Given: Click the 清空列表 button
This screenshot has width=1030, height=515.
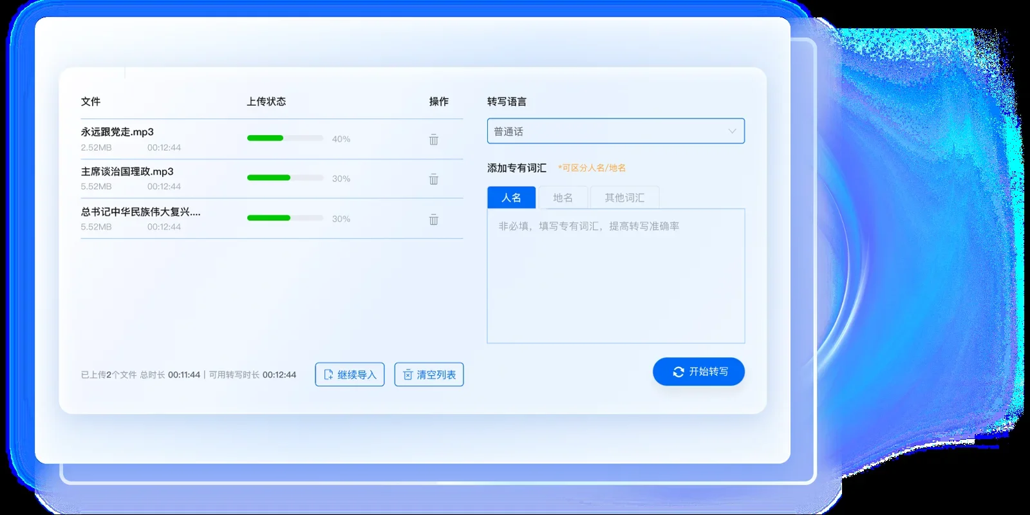Looking at the screenshot, I should [x=429, y=375].
